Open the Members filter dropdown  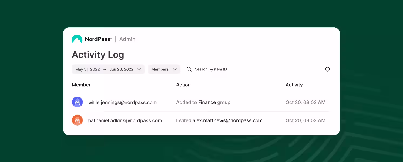[x=164, y=69]
